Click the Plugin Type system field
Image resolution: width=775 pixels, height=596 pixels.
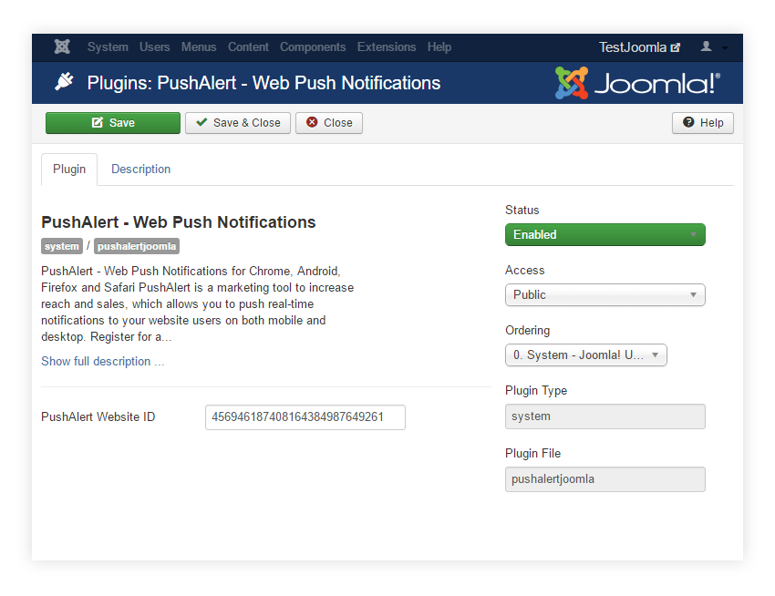605,416
